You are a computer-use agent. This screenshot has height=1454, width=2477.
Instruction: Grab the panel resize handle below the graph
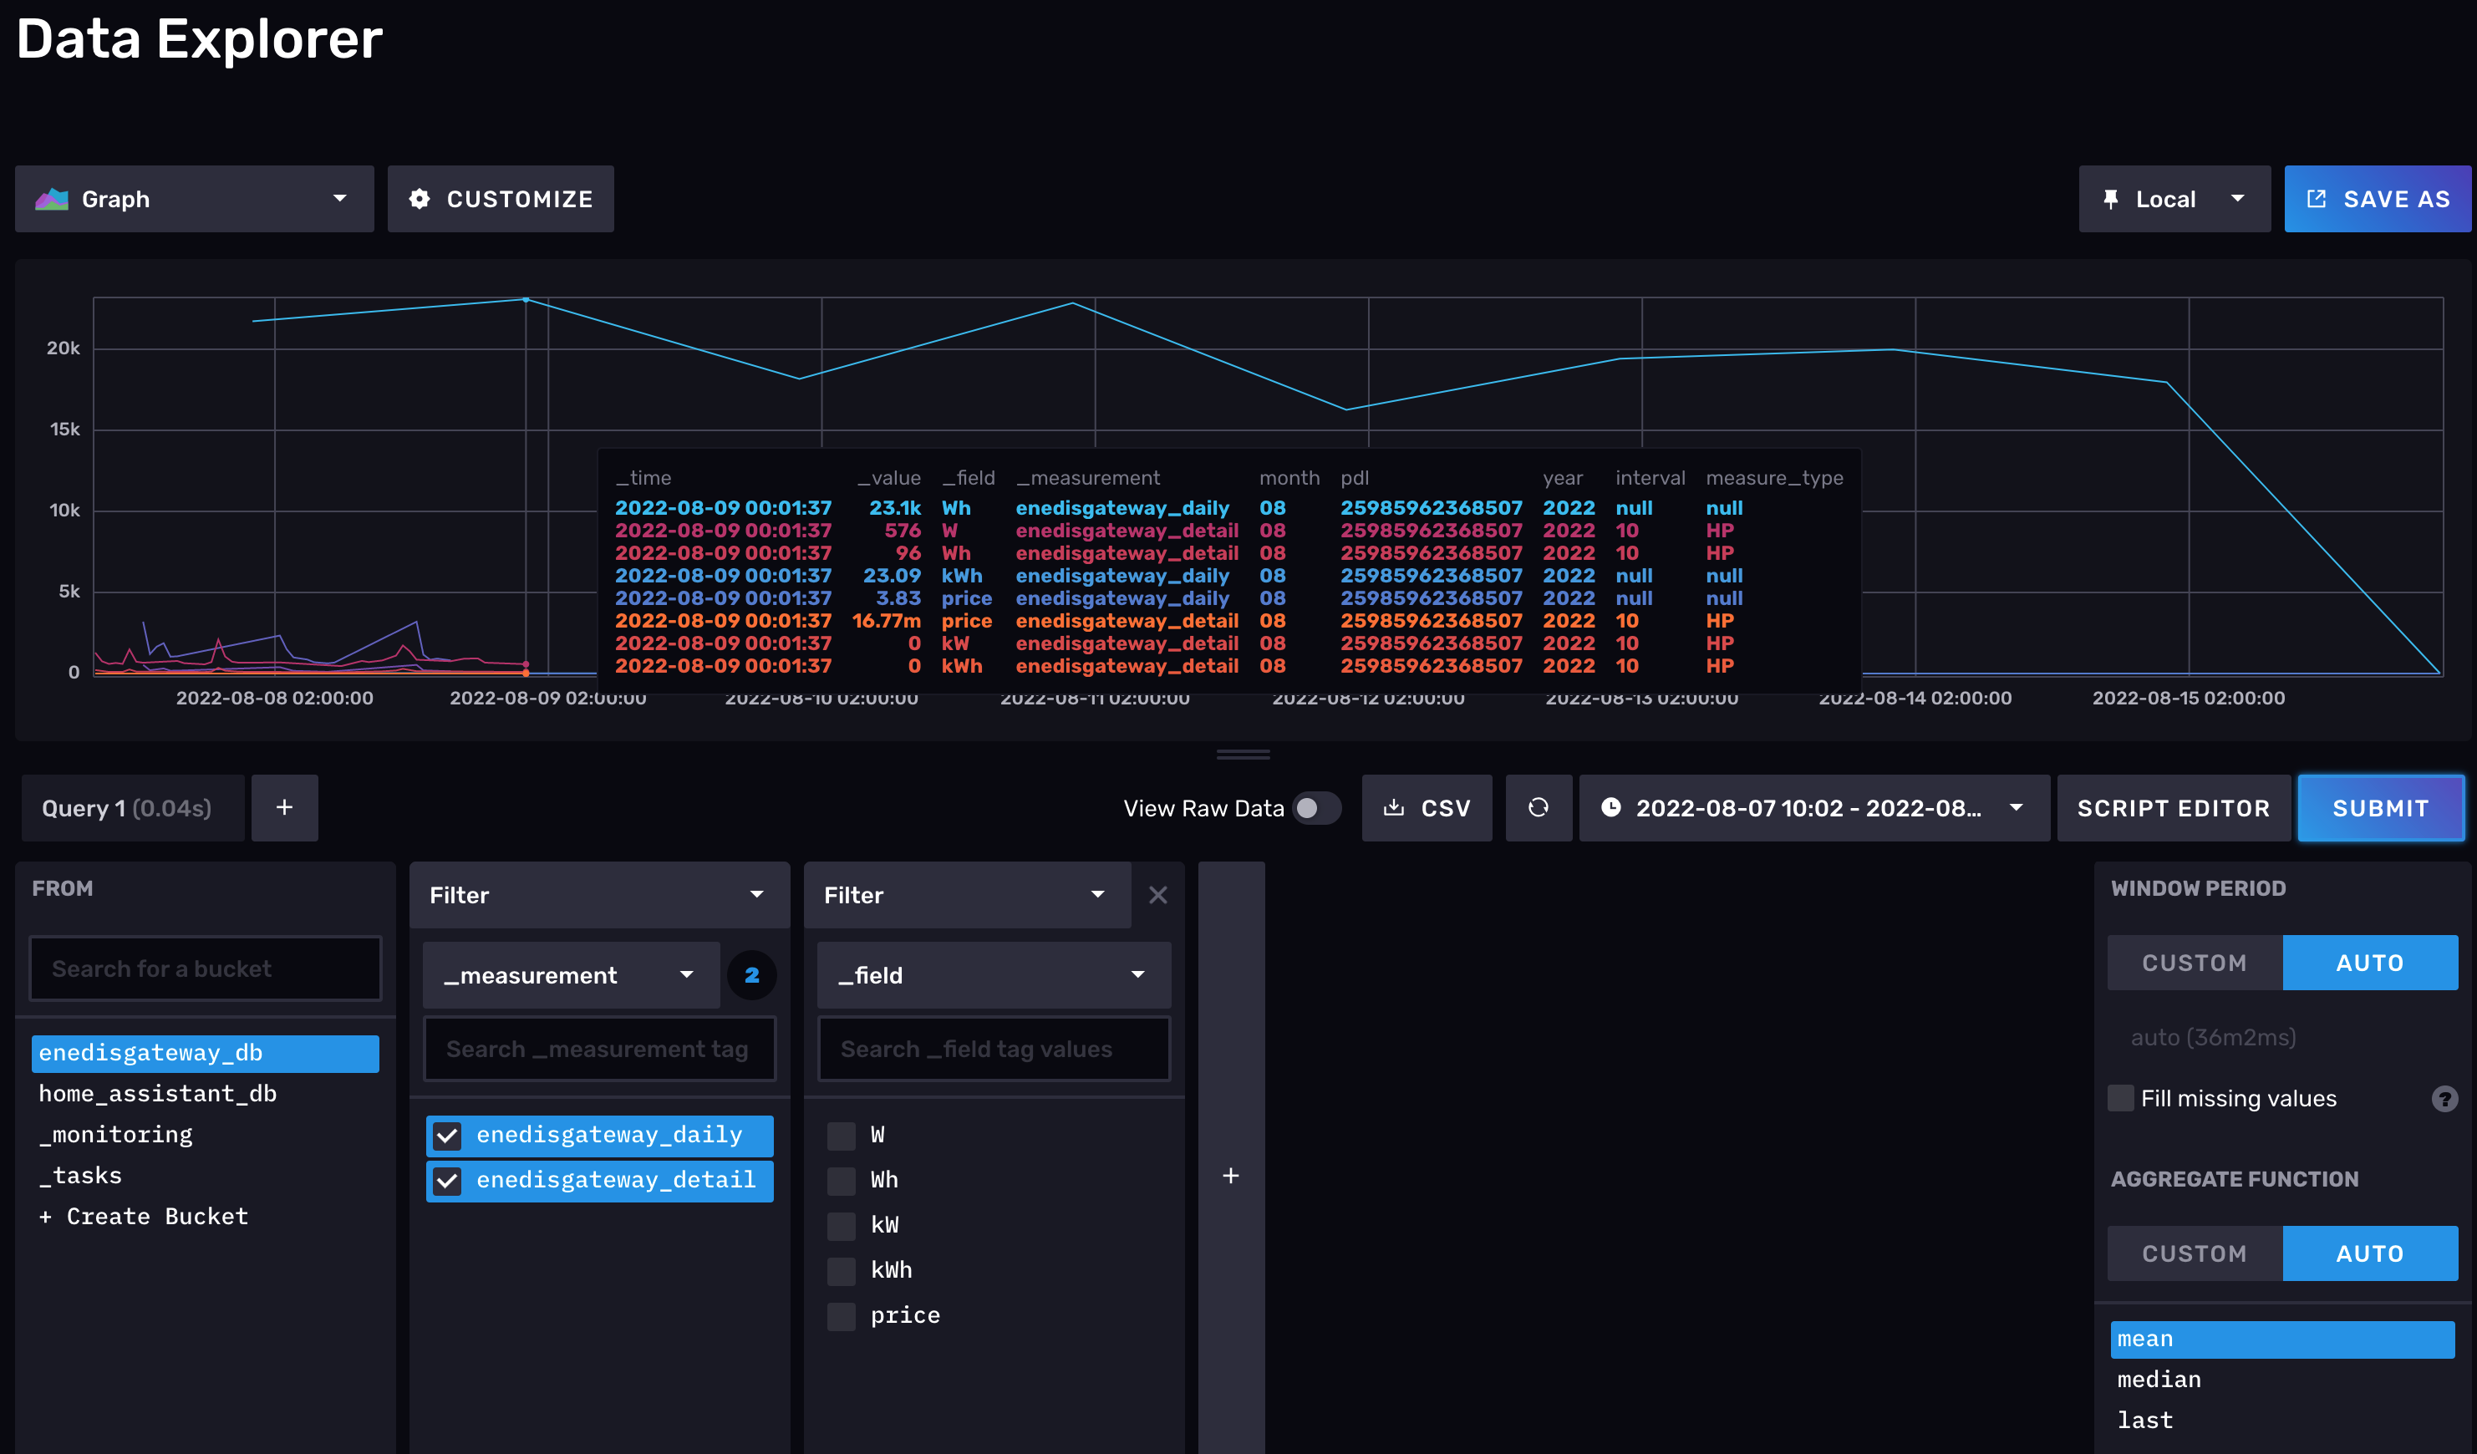click(1244, 755)
